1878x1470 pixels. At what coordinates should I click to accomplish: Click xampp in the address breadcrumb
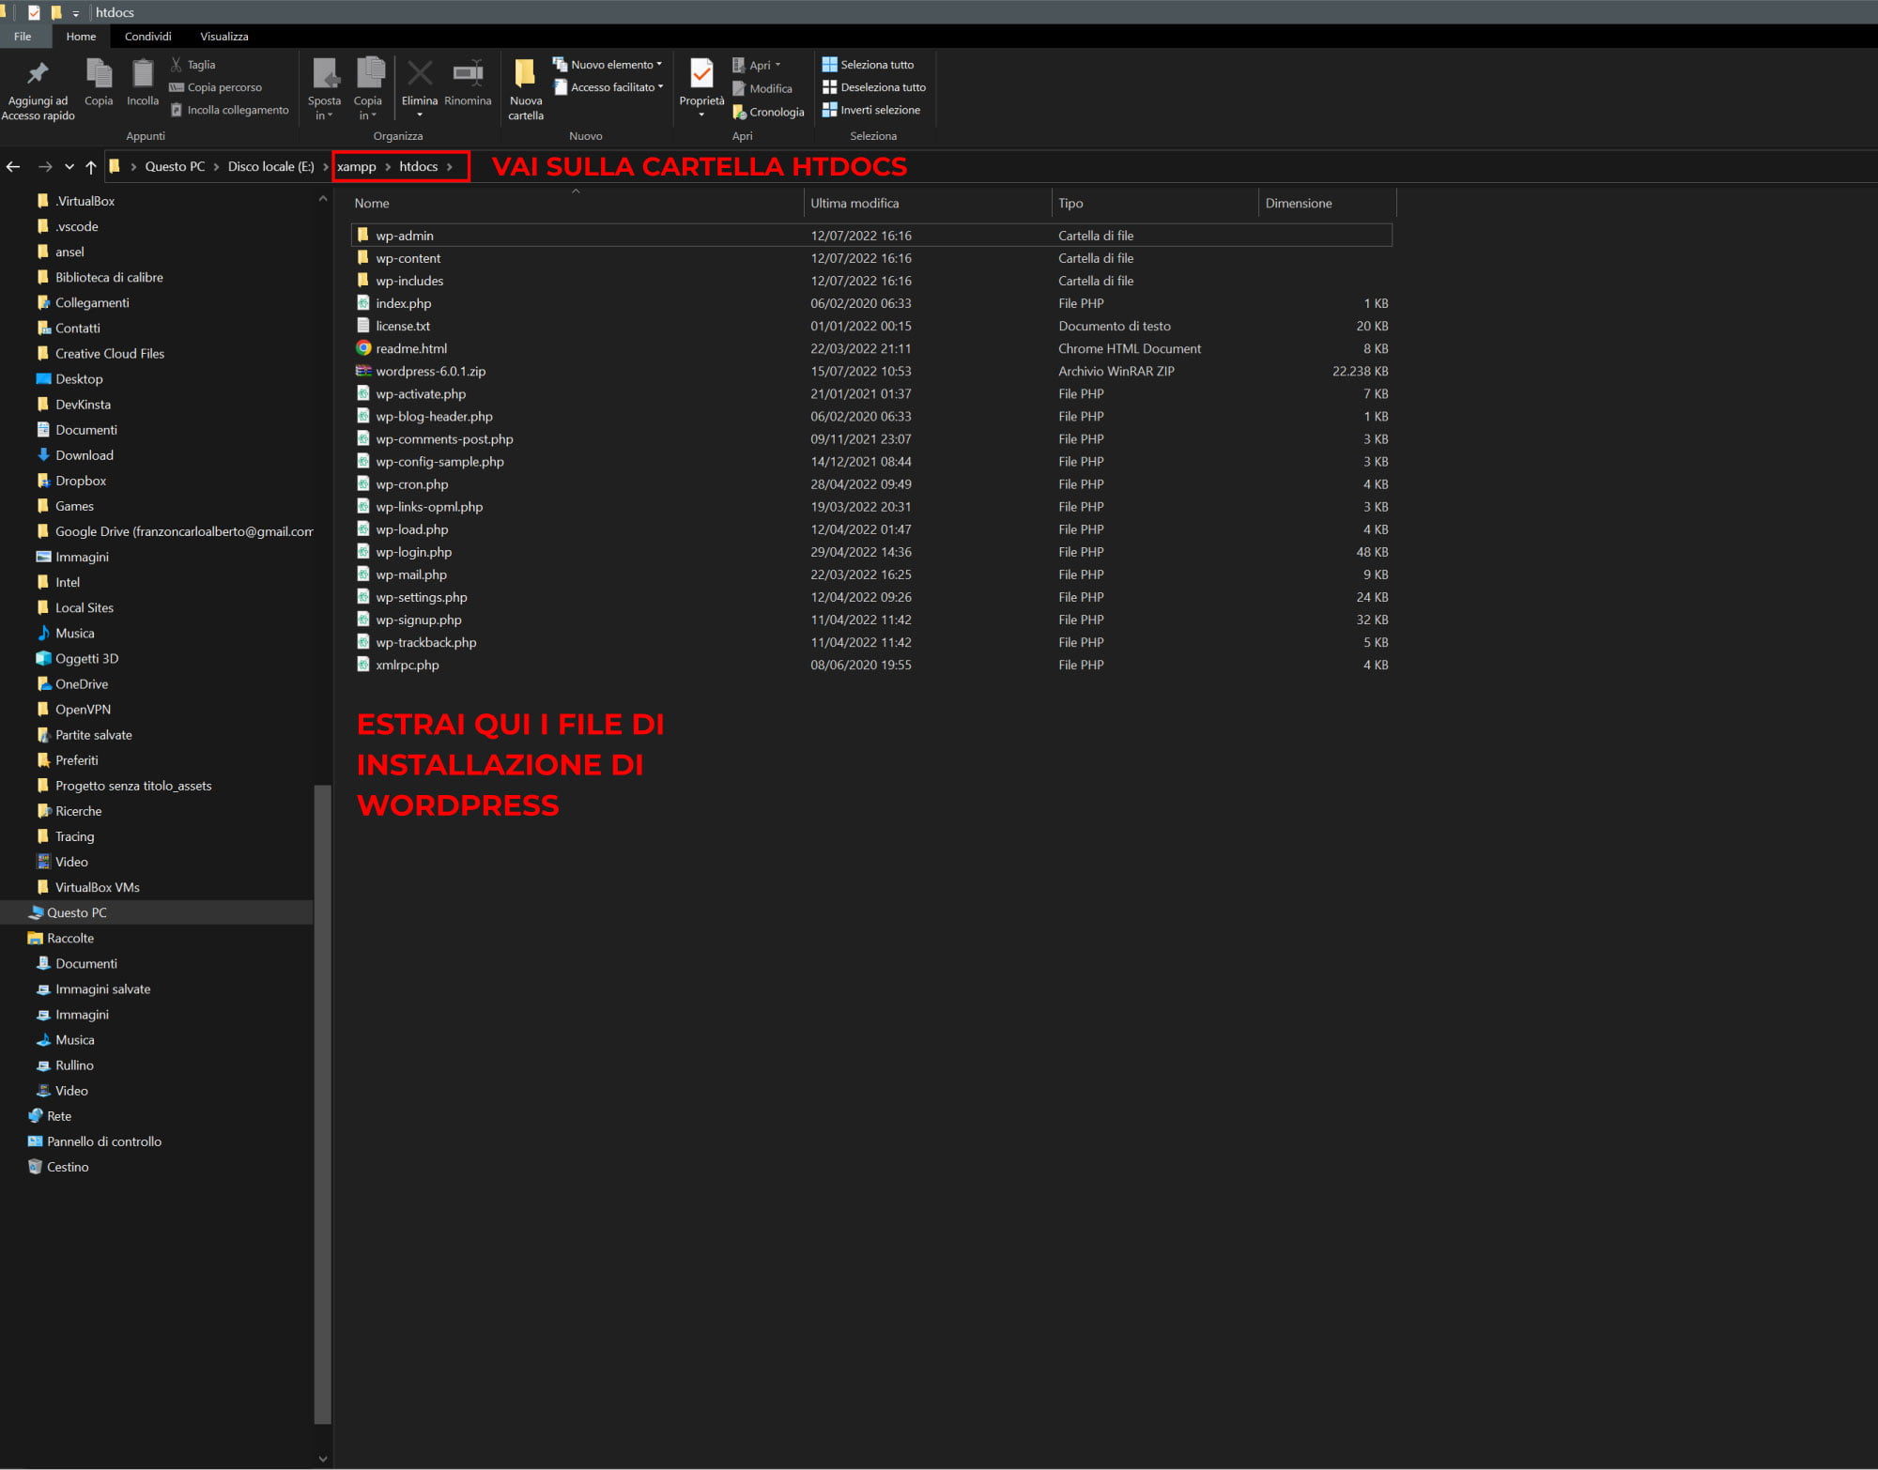357,167
